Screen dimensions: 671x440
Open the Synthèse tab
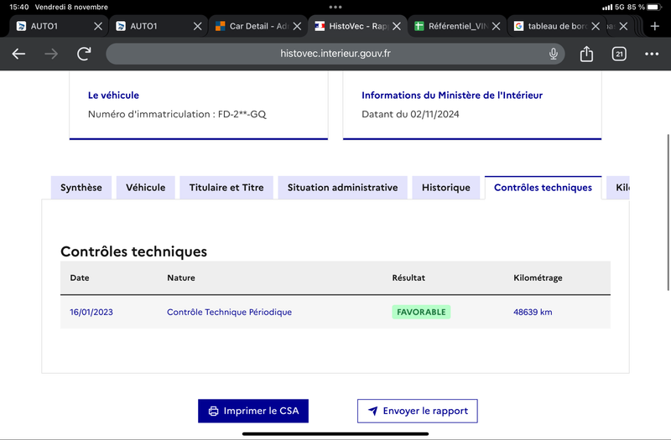(x=81, y=187)
